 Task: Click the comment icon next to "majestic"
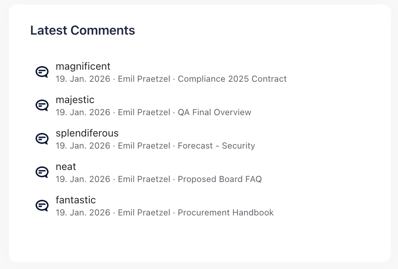coord(42,105)
